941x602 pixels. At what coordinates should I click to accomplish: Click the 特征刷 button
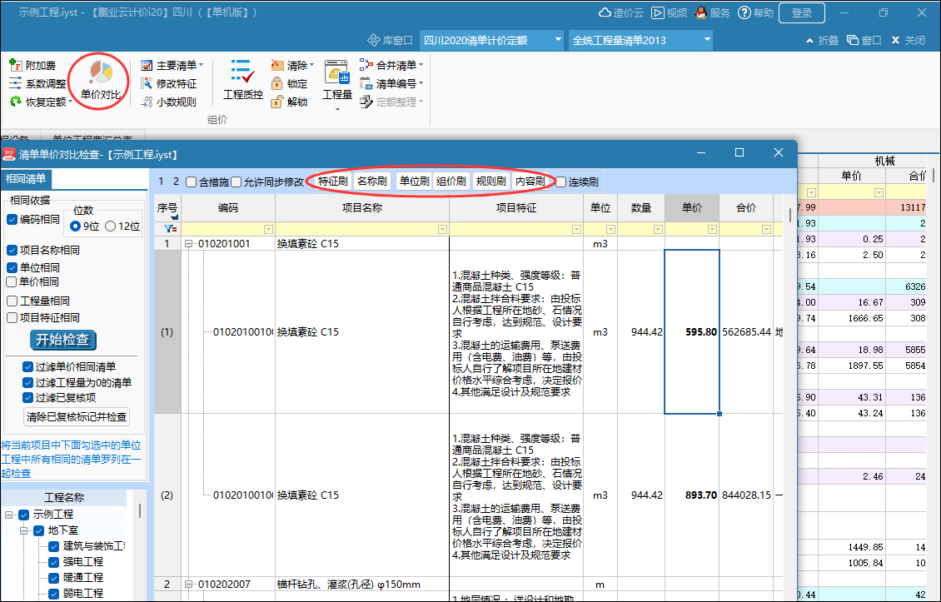[x=333, y=182]
